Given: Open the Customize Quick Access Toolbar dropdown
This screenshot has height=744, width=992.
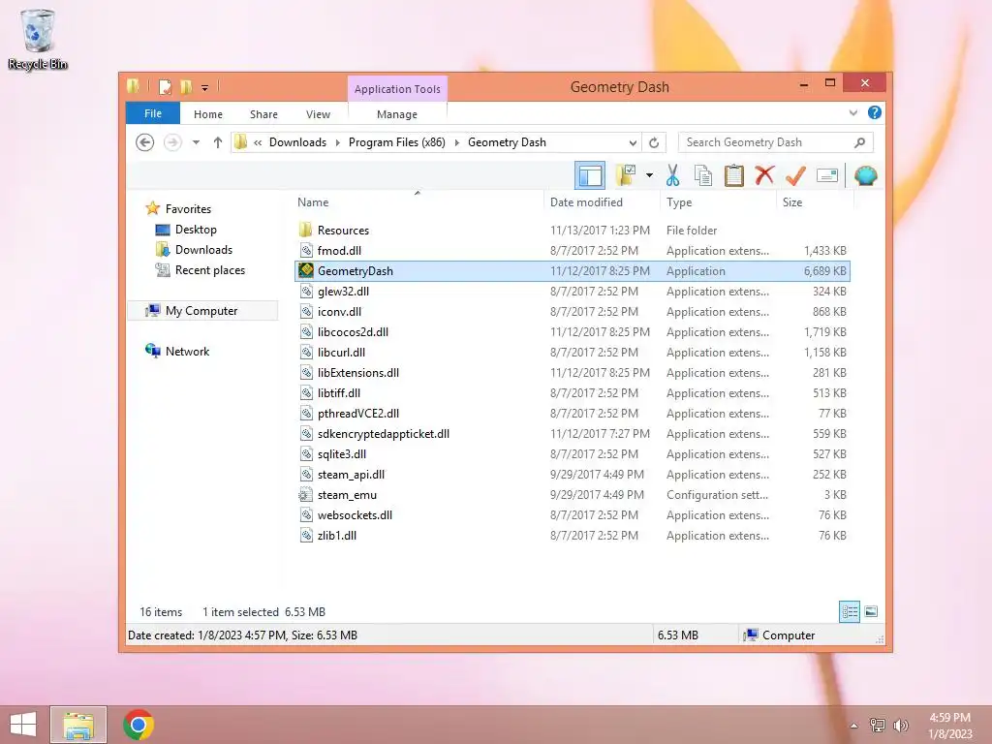Looking at the screenshot, I should pos(205,88).
